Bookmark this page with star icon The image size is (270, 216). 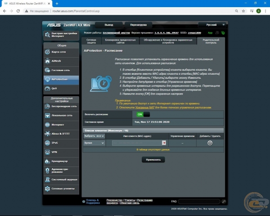[x=243, y=11]
